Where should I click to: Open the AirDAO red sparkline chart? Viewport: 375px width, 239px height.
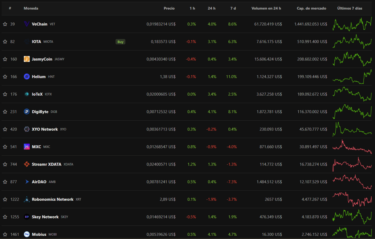pyautogui.click(x=352, y=182)
